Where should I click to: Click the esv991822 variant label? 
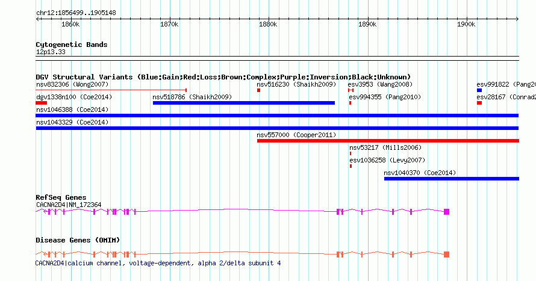506,84
